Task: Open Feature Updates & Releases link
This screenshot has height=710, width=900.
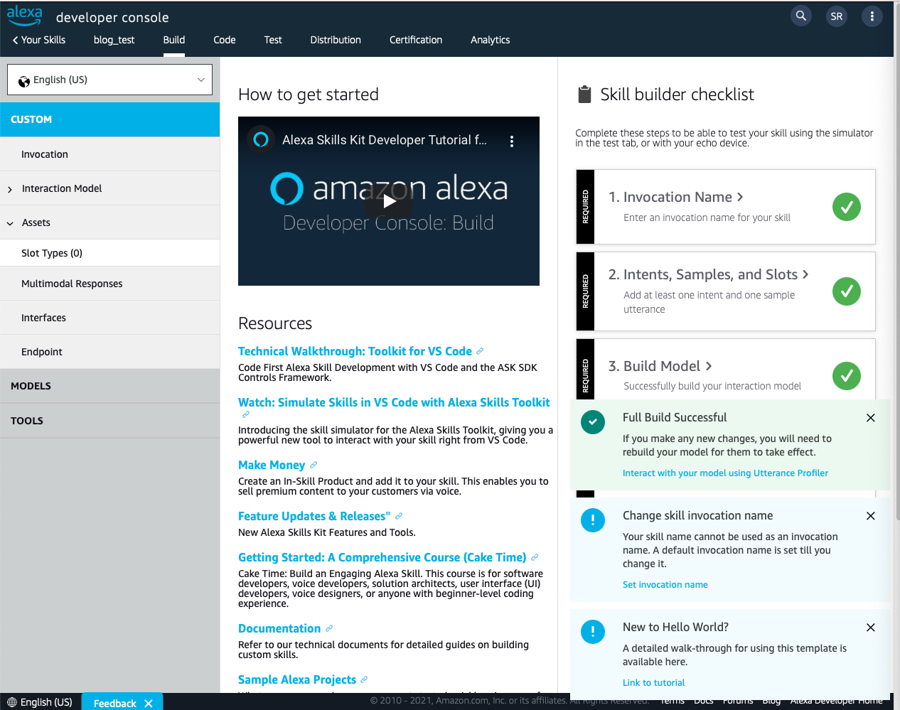Action: [314, 516]
